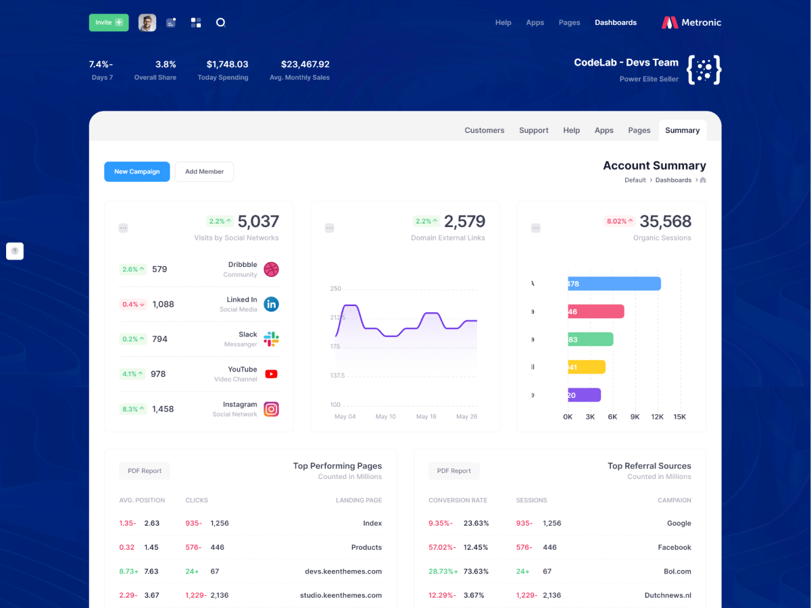Click the user profile avatar

147,22
